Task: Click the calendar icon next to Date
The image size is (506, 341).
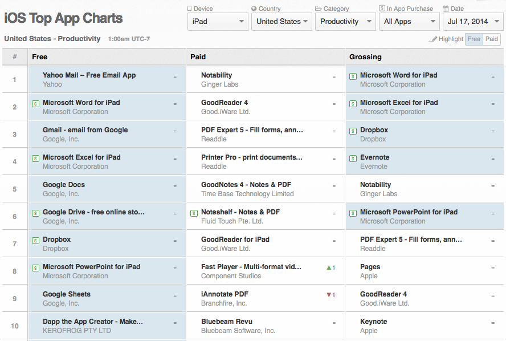Action: (446, 9)
